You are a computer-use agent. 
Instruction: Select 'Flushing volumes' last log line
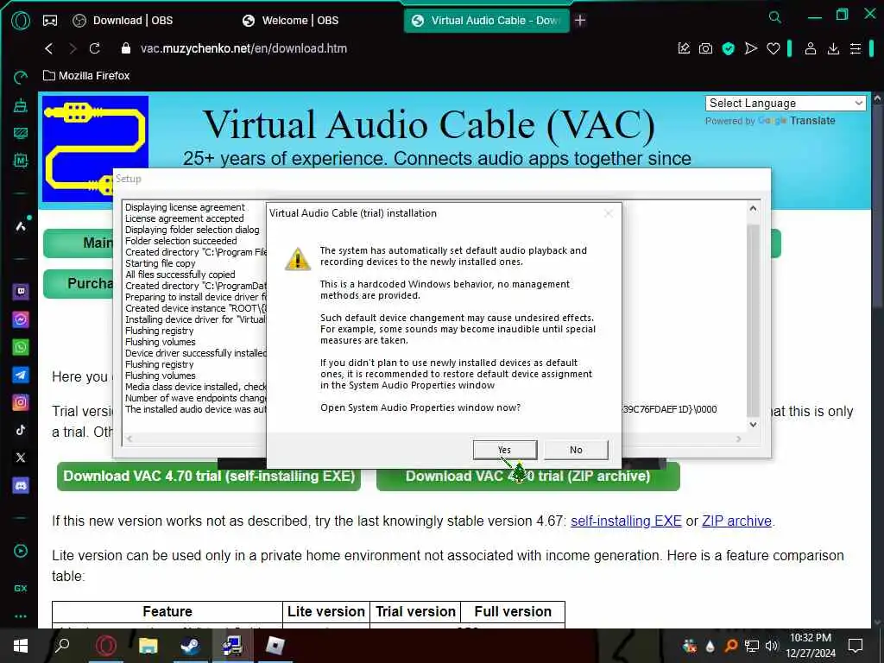tap(160, 376)
